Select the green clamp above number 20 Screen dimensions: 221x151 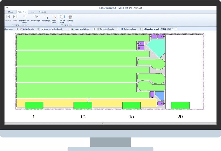point(180,105)
